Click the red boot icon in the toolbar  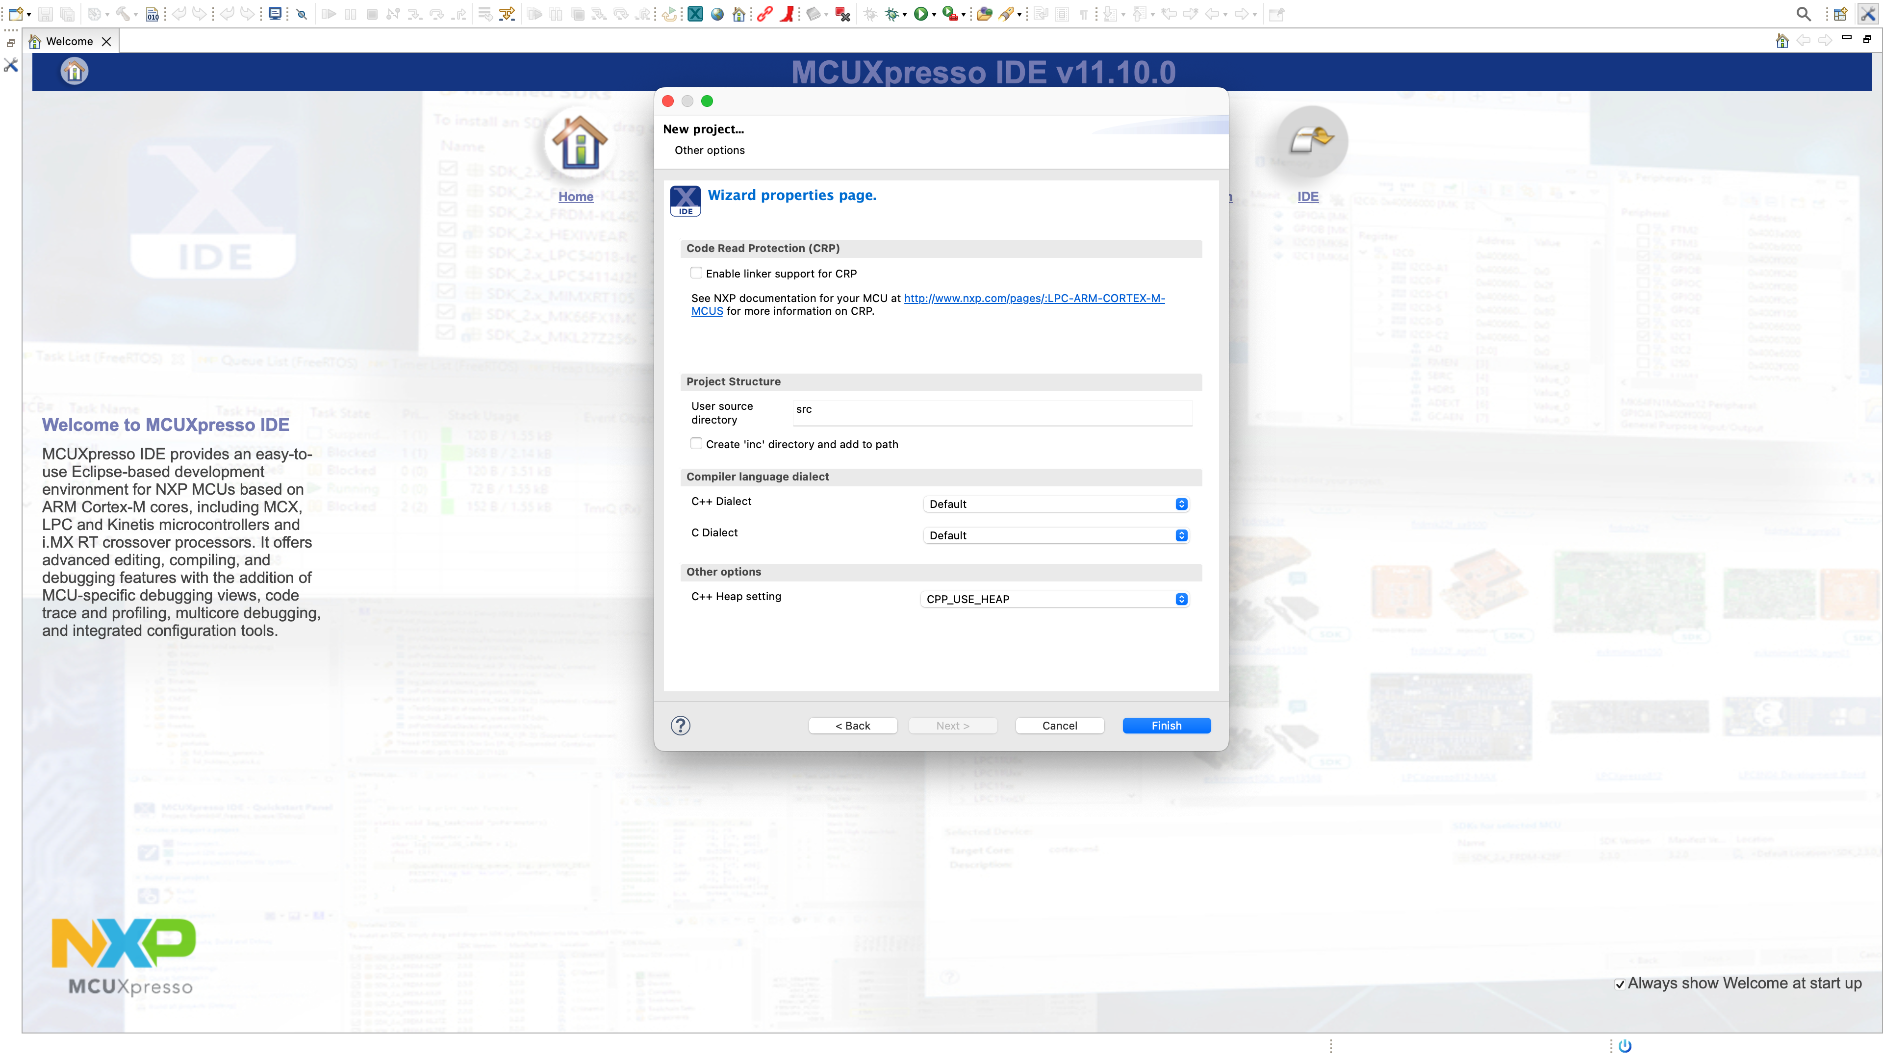tap(787, 14)
